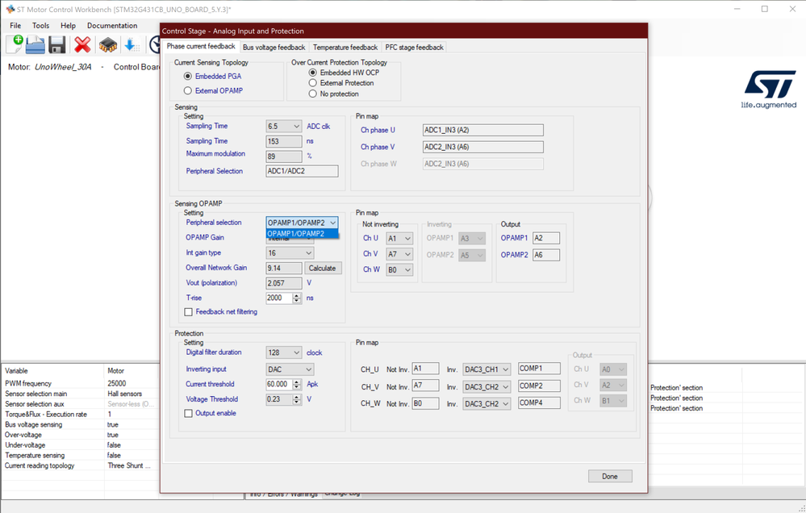Screen dimensions: 806x513
Task: Select Embedded HW OCP protection
Action: (312, 73)
